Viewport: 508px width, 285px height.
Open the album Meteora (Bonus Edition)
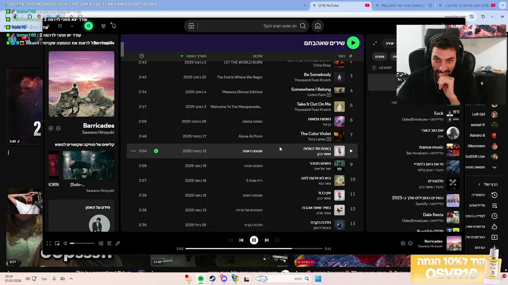click(x=242, y=92)
